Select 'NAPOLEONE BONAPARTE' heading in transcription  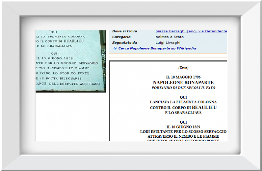183,82
